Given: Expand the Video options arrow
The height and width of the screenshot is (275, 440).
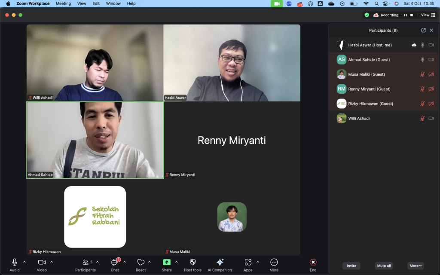Looking at the screenshot, I should tap(52, 262).
